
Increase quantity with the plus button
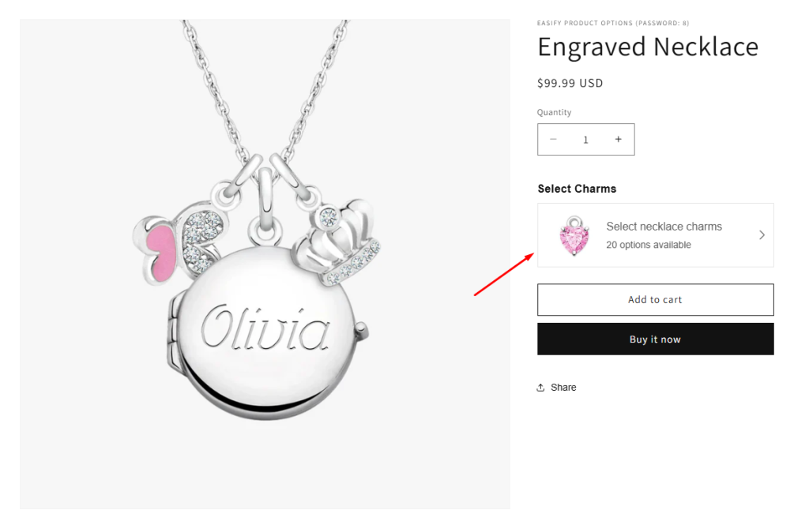coord(618,140)
